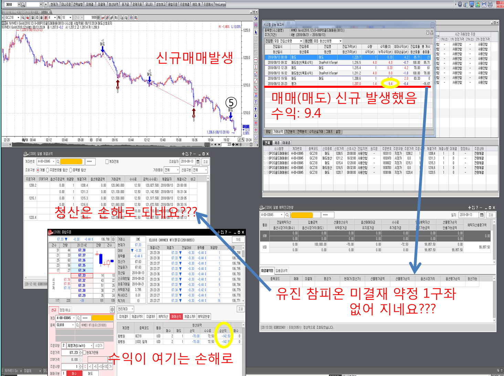
Task: Click the gear icon in top-right toolbar
Action: (460, 4)
